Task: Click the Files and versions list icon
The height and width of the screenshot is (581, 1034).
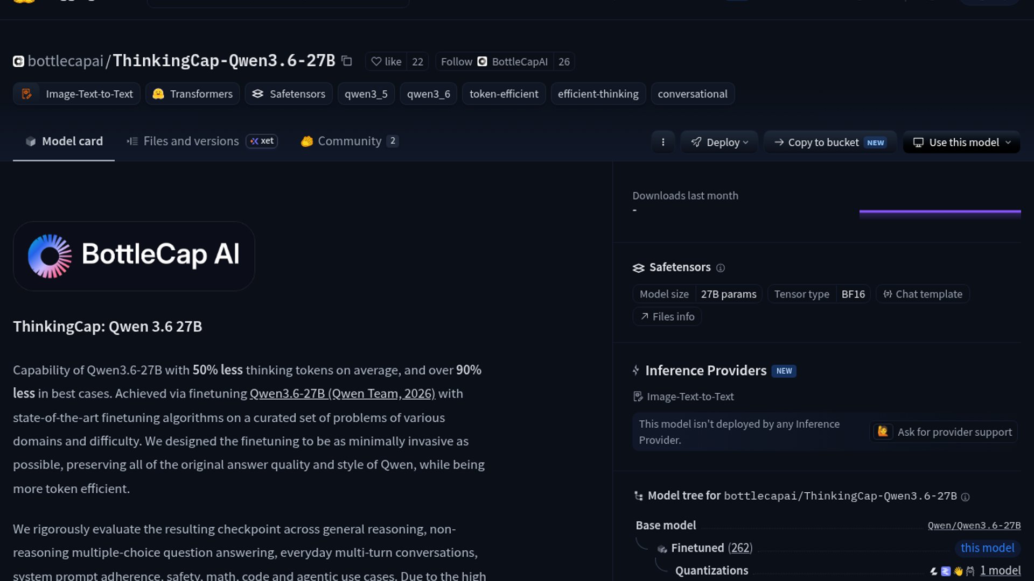Action: [x=132, y=141]
